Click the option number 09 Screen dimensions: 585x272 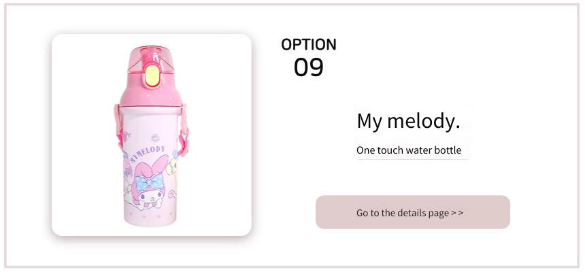tap(309, 67)
